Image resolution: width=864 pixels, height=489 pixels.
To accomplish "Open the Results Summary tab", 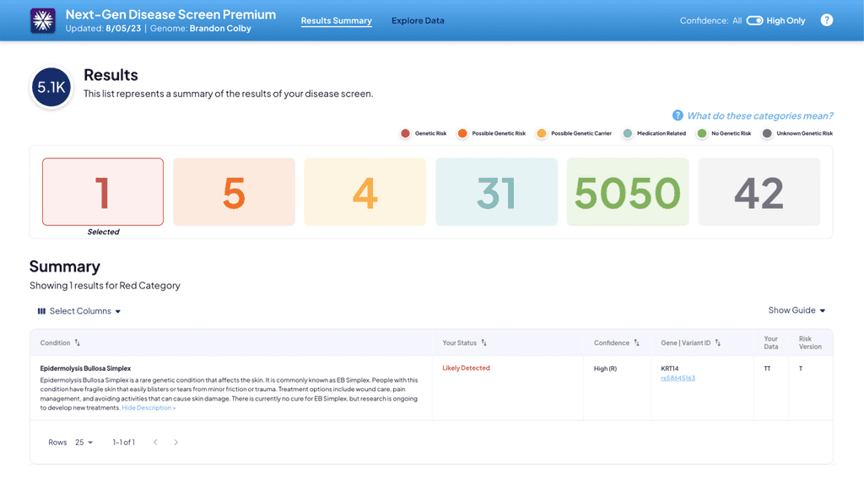I will (x=336, y=20).
